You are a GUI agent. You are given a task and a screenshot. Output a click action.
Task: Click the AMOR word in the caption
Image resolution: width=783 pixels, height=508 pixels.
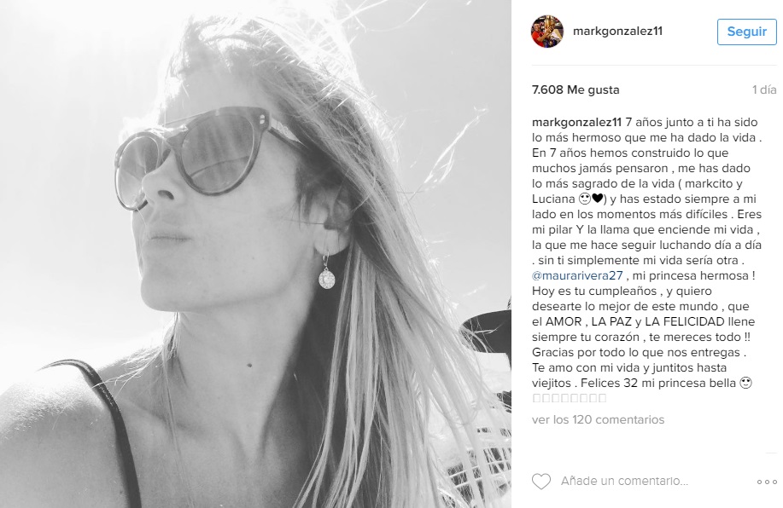[564, 321]
